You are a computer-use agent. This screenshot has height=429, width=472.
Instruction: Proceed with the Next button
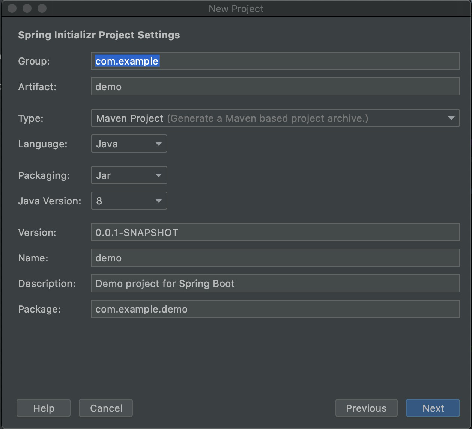click(x=433, y=408)
